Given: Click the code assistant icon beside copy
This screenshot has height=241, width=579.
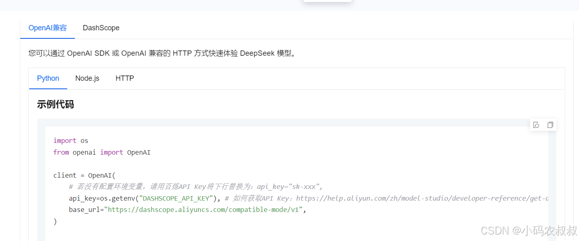Looking at the screenshot, I should coord(536,125).
